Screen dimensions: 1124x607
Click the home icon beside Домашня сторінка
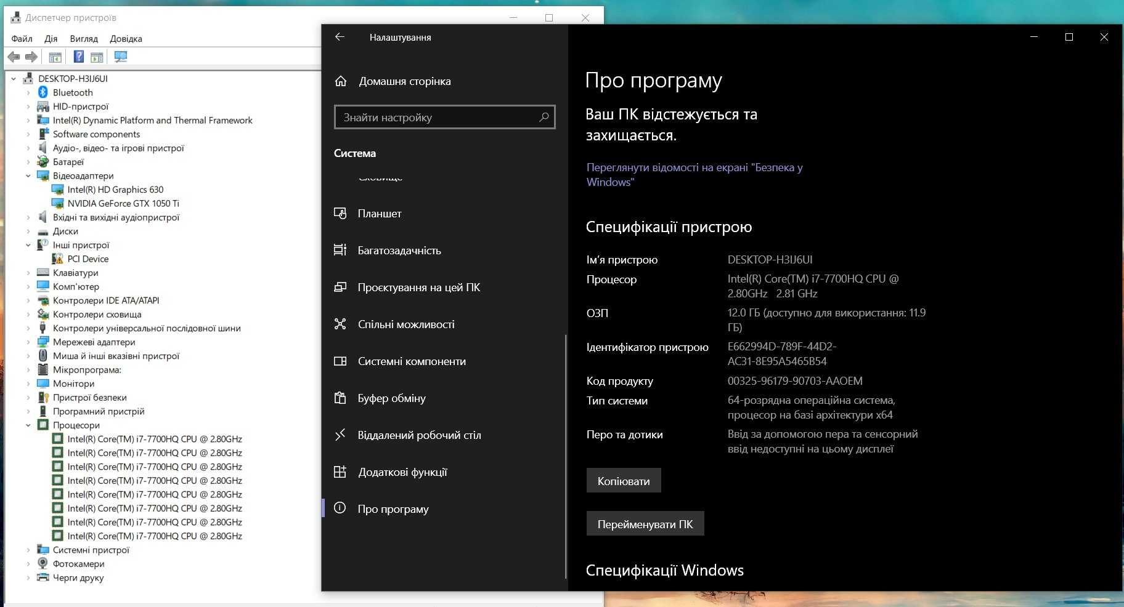click(341, 81)
